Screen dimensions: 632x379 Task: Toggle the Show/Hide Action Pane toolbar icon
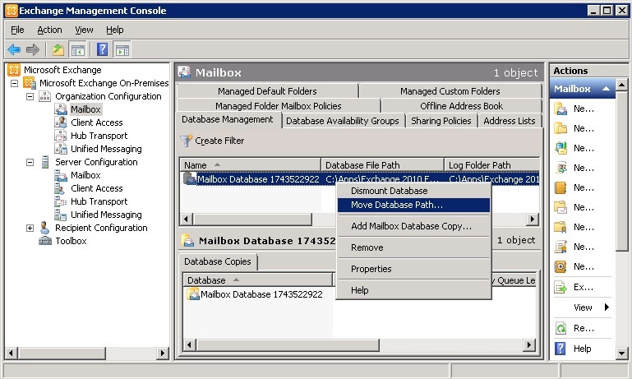point(122,50)
